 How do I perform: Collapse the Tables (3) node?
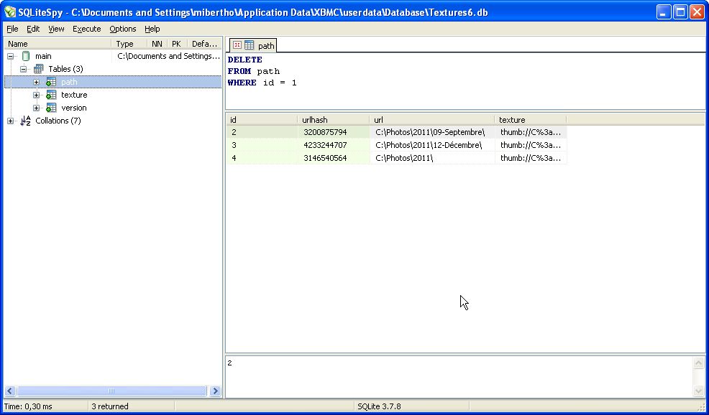(x=24, y=69)
